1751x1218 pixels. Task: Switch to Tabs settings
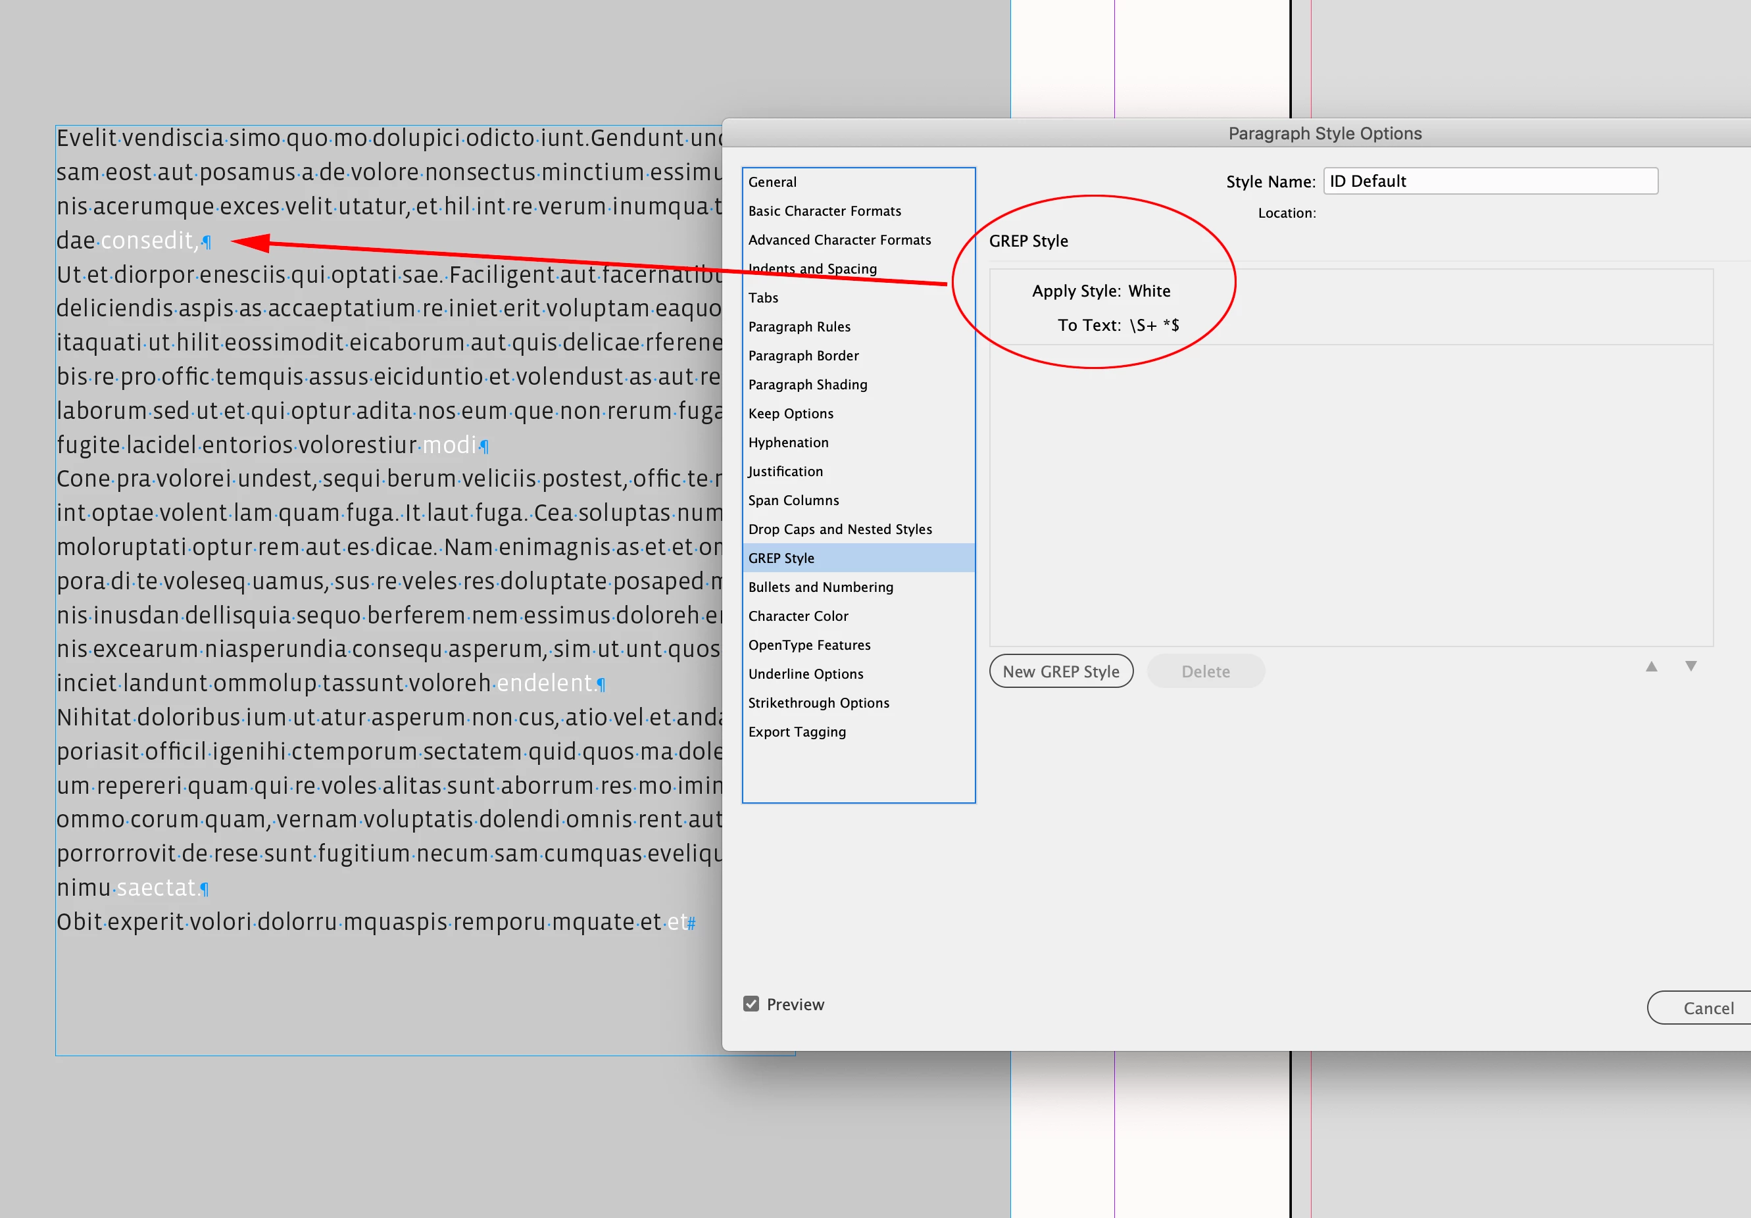(x=764, y=297)
